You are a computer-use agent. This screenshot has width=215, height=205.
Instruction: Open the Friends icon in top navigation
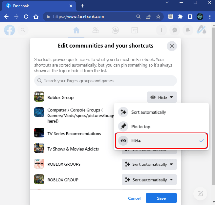(x=96, y=30)
